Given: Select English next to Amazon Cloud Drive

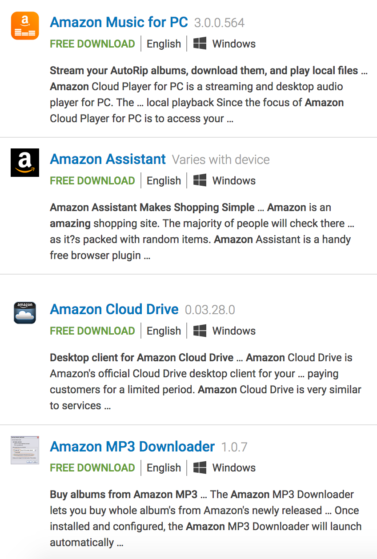Looking at the screenshot, I should point(164,330).
